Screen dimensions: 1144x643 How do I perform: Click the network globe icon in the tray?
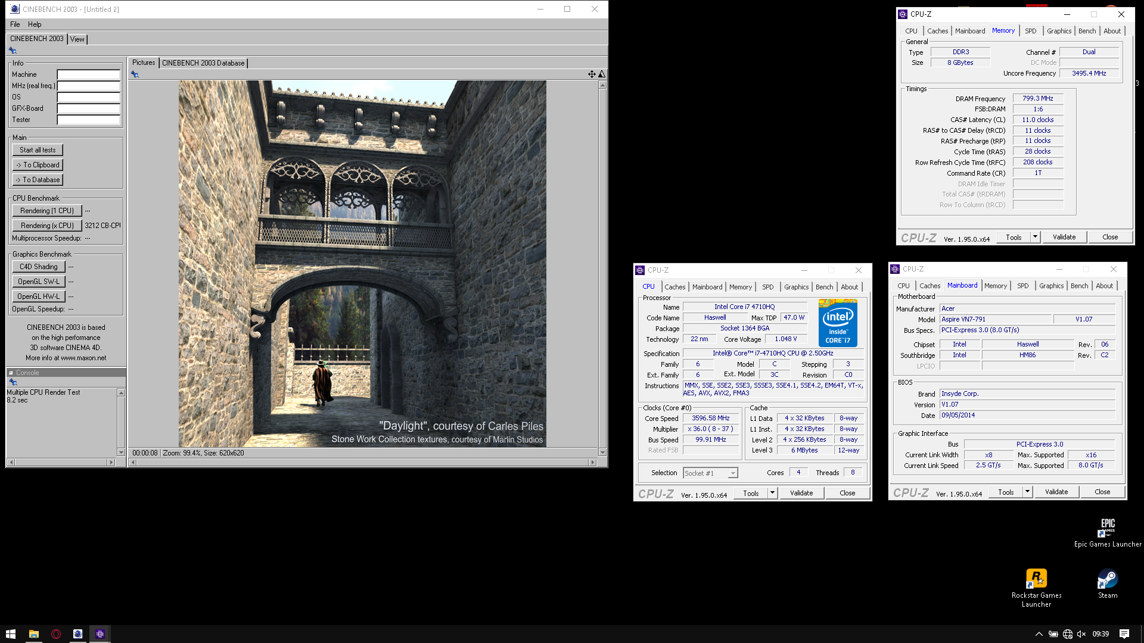coord(1068,634)
